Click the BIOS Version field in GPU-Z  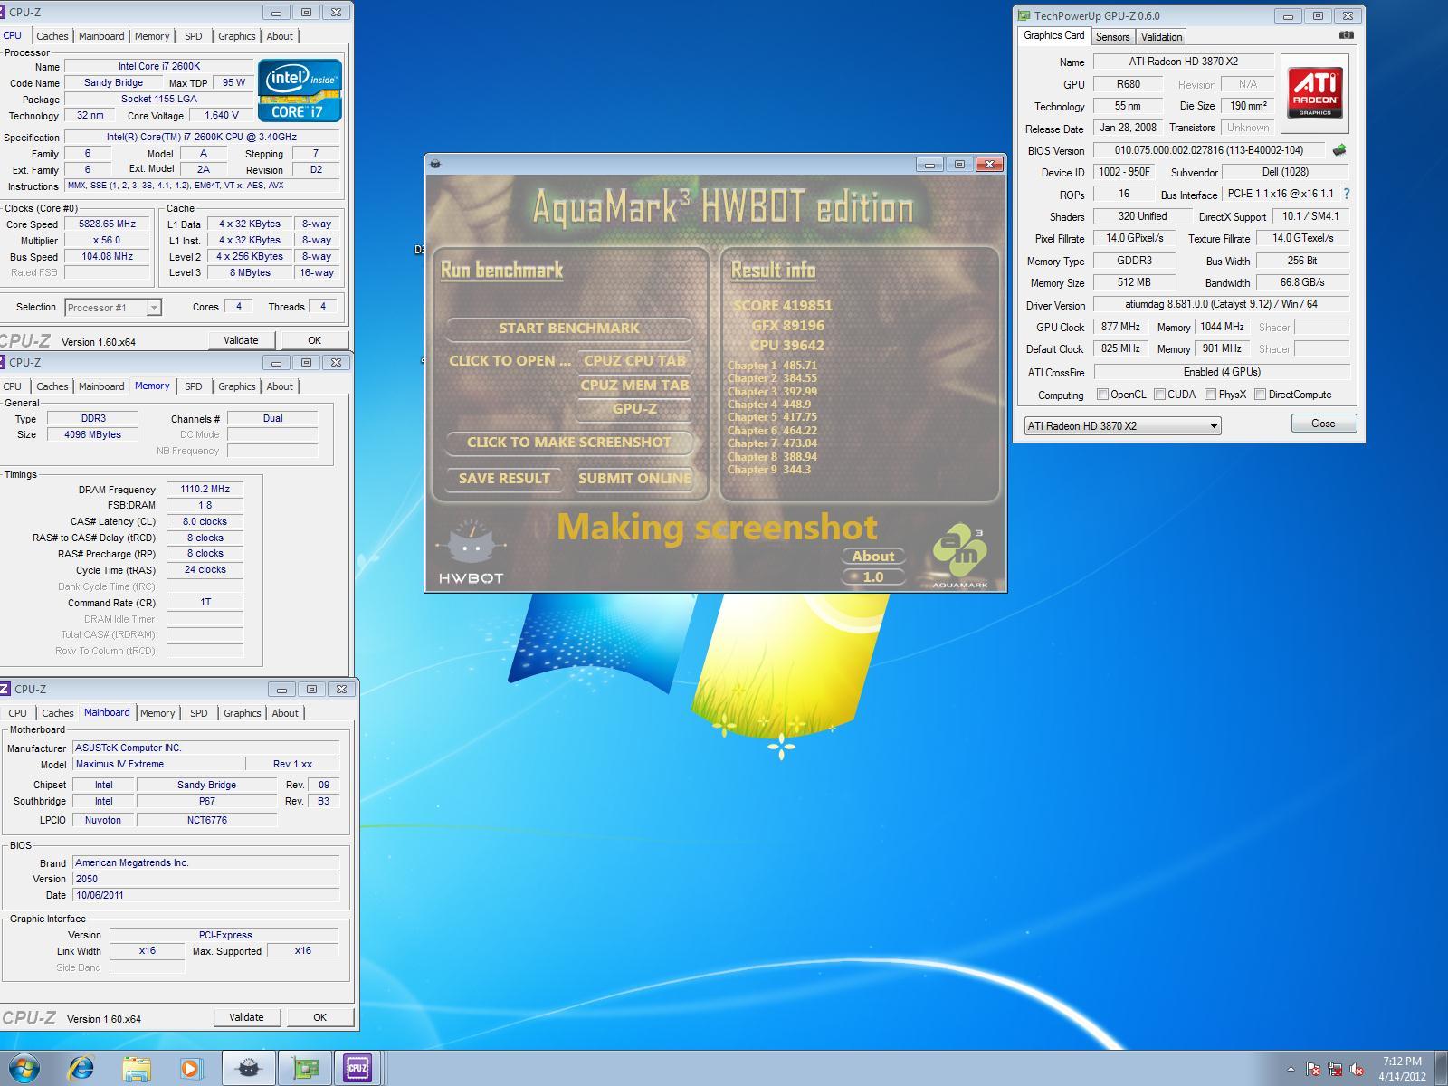coord(1210,150)
